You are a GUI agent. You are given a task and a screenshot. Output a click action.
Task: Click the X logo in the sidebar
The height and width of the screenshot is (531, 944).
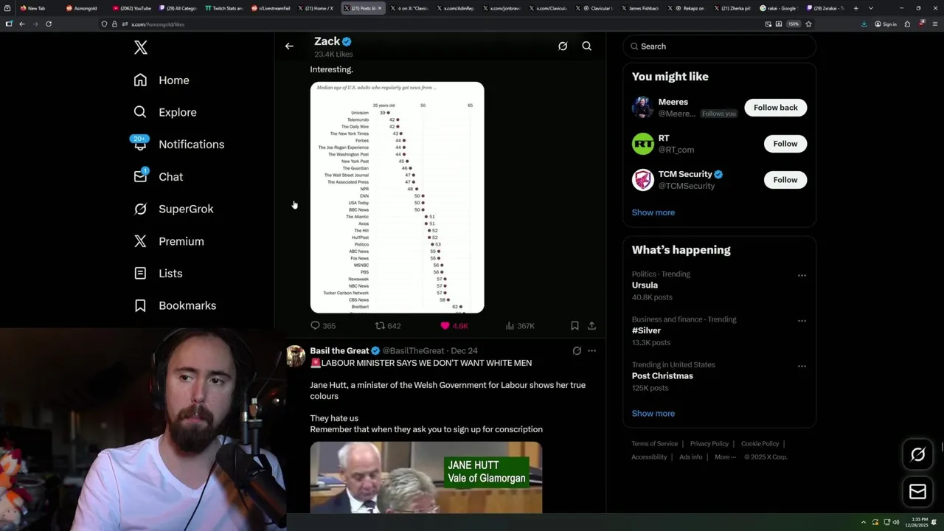(x=141, y=48)
